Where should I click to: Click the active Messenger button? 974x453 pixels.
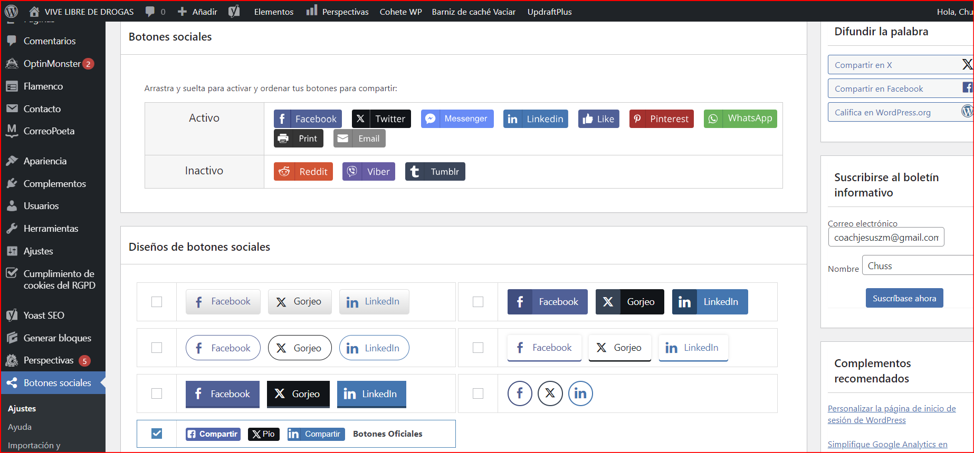tap(457, 119)
